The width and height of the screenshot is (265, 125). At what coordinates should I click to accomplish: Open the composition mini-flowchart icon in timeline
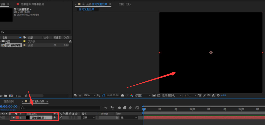coord(105,108)
